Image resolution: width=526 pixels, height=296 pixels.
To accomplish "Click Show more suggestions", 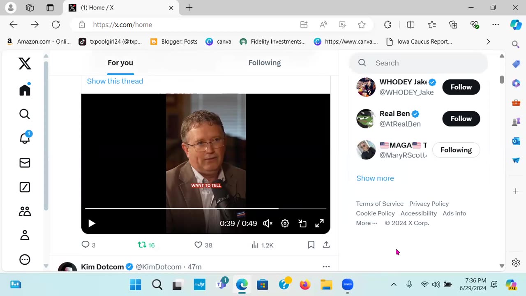I will 375,178.
